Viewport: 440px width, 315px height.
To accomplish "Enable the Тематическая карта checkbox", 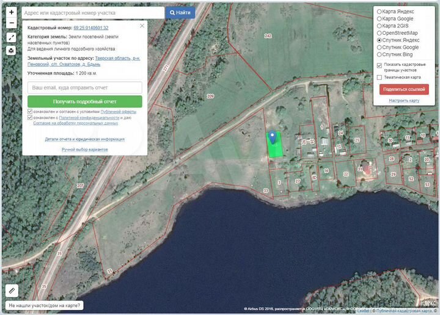I will 380,78.
